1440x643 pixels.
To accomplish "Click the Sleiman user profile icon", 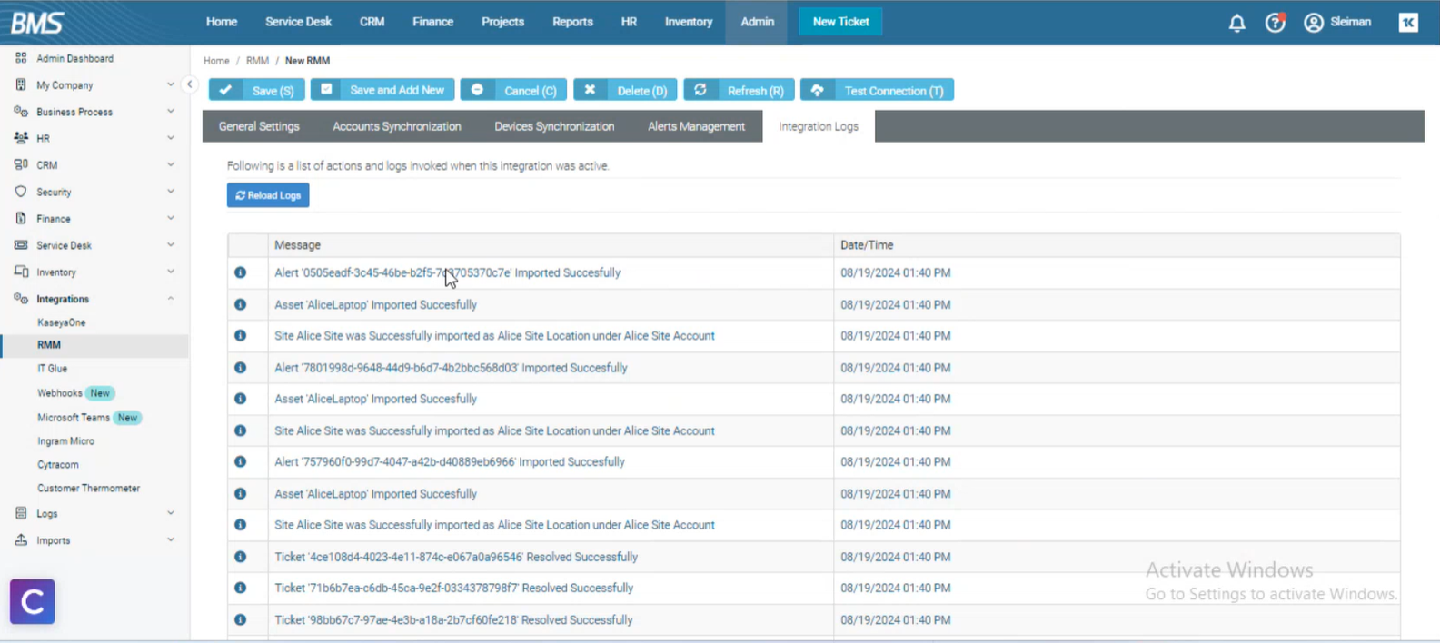I will (1314, 23).
